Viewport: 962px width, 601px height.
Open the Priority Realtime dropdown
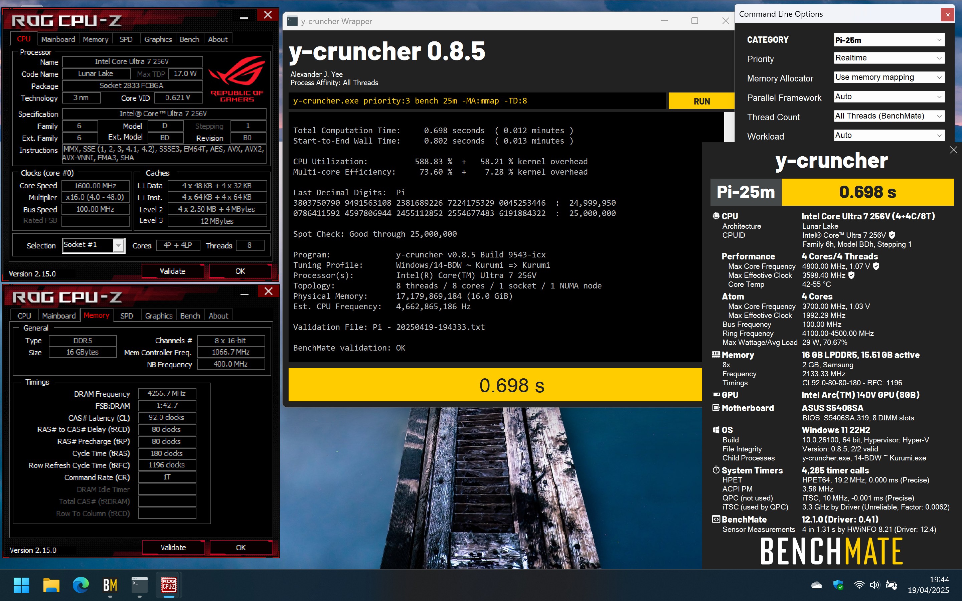[889, 58]
